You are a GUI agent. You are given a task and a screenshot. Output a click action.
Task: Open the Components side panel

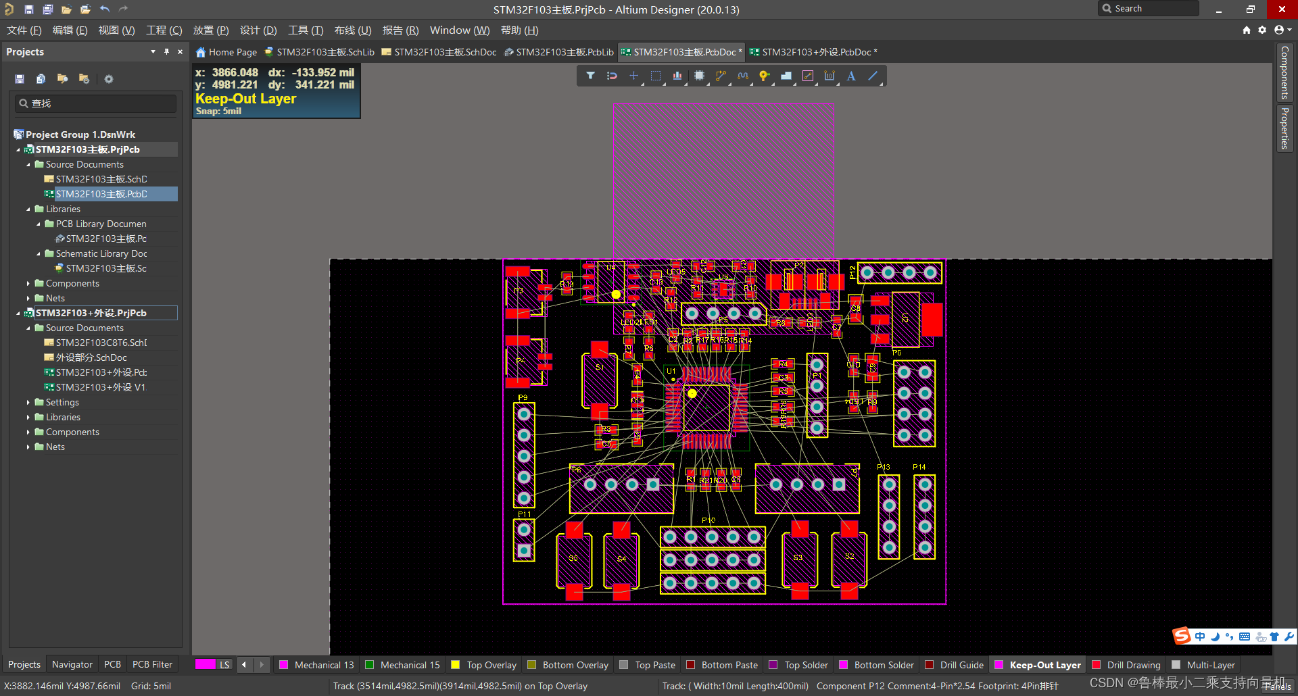[1284, 72]
